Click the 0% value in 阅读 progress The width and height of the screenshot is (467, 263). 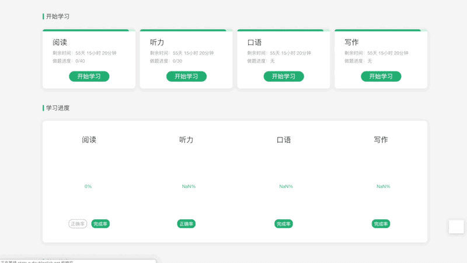pos(88,186)
